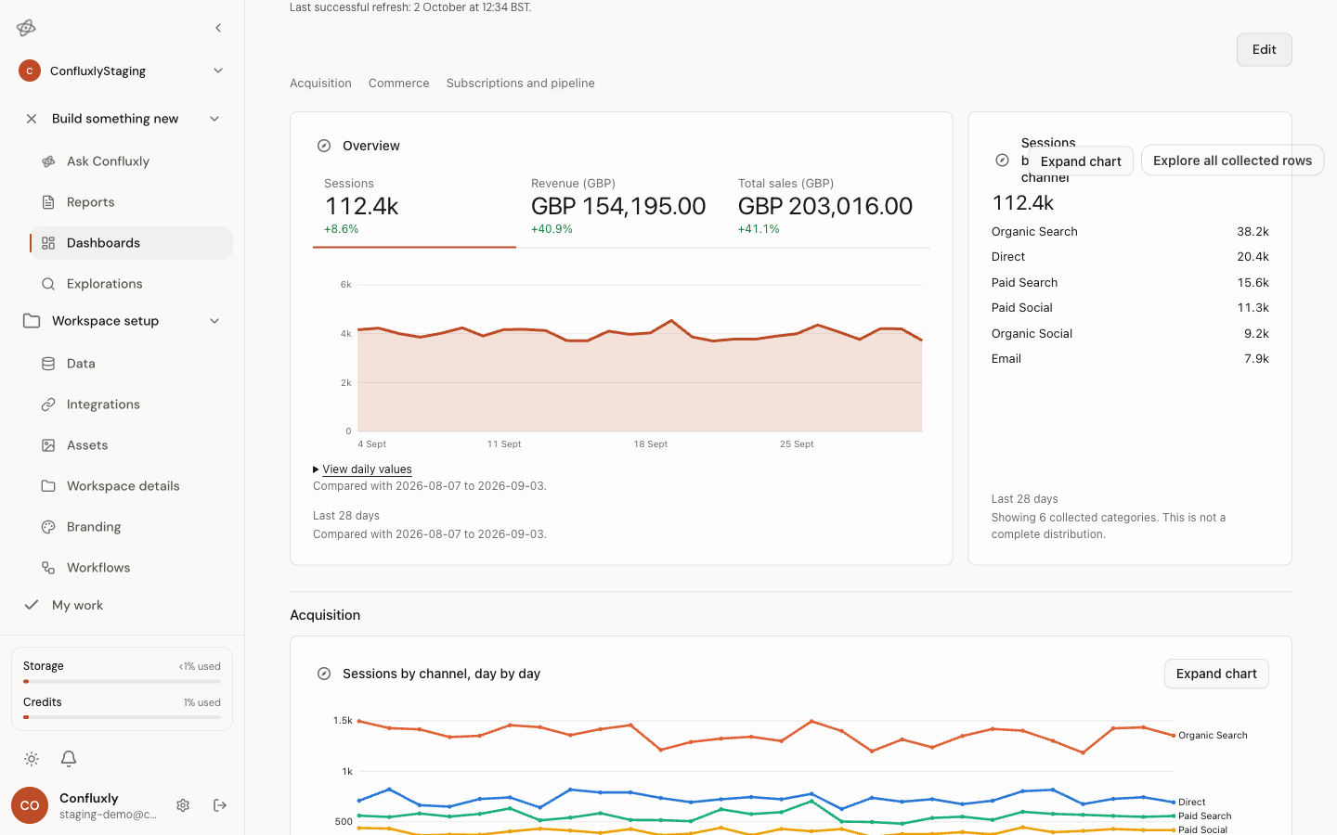Select the Revenue (GBP) metric
This screenshot has height=835, width=1337.
click(x=619, y=208)
